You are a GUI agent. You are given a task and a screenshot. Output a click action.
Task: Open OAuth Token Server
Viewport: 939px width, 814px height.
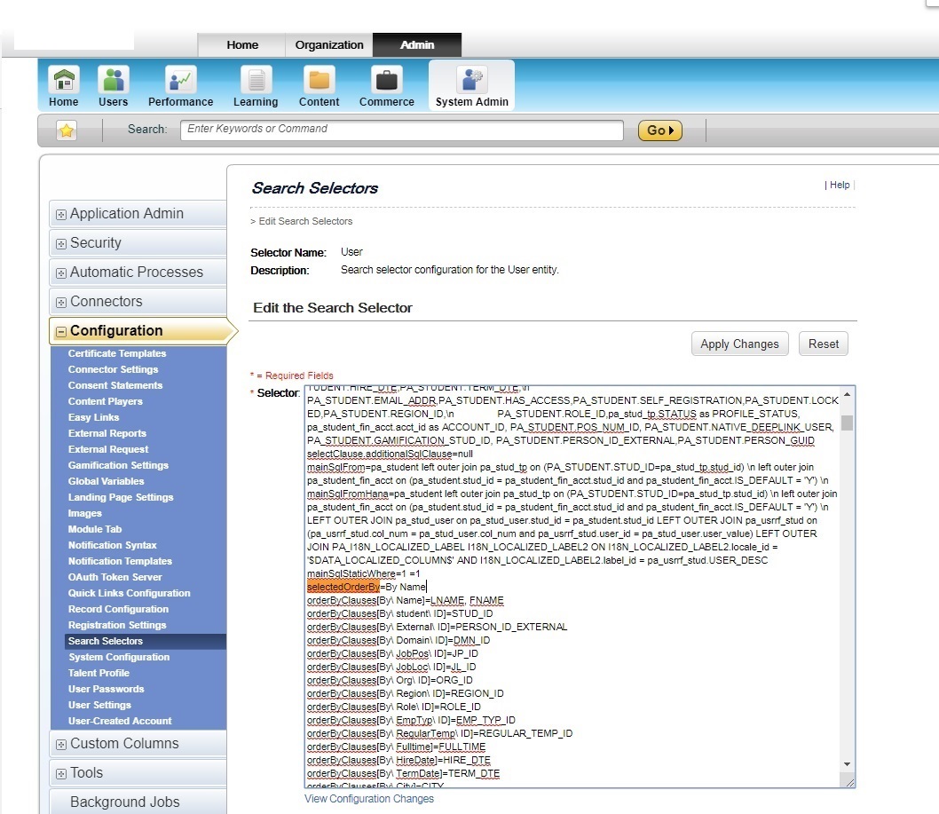tap(115, 577)
